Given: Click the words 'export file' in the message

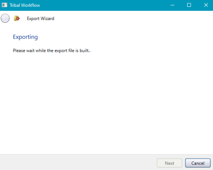Looking at the screenshot, I should (64, 50).
